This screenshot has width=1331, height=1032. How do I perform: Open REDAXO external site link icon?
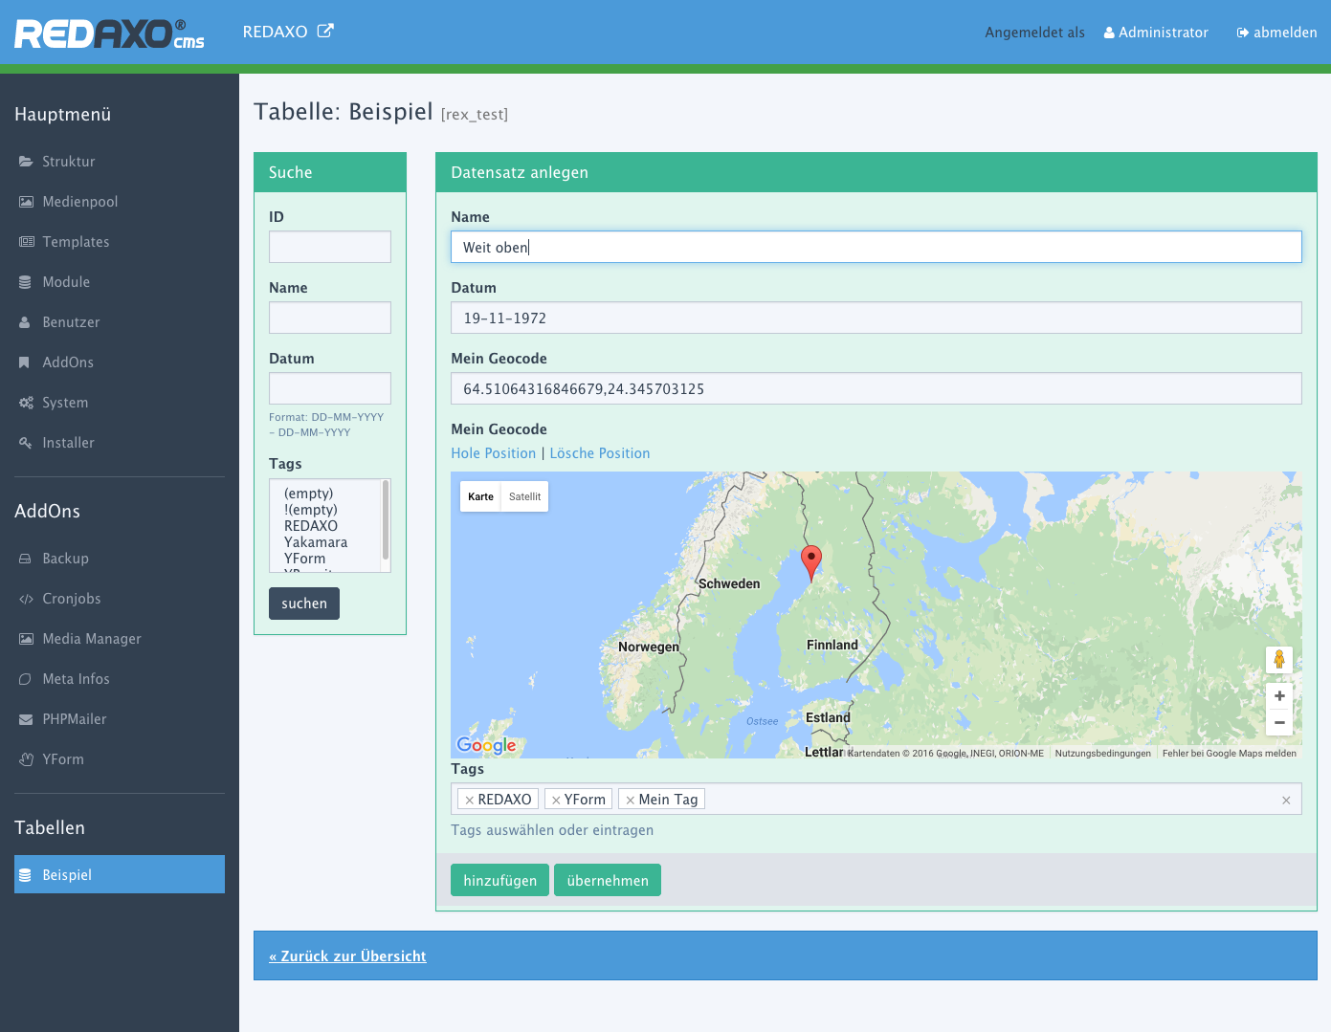[x=325, y=31]
